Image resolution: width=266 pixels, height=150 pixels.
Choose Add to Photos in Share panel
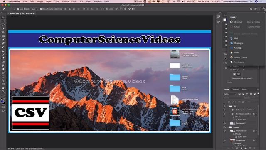click(240, 57)
